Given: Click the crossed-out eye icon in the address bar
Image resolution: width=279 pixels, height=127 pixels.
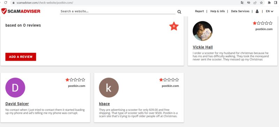Looking at the screenshot, I should coord(249,3).
